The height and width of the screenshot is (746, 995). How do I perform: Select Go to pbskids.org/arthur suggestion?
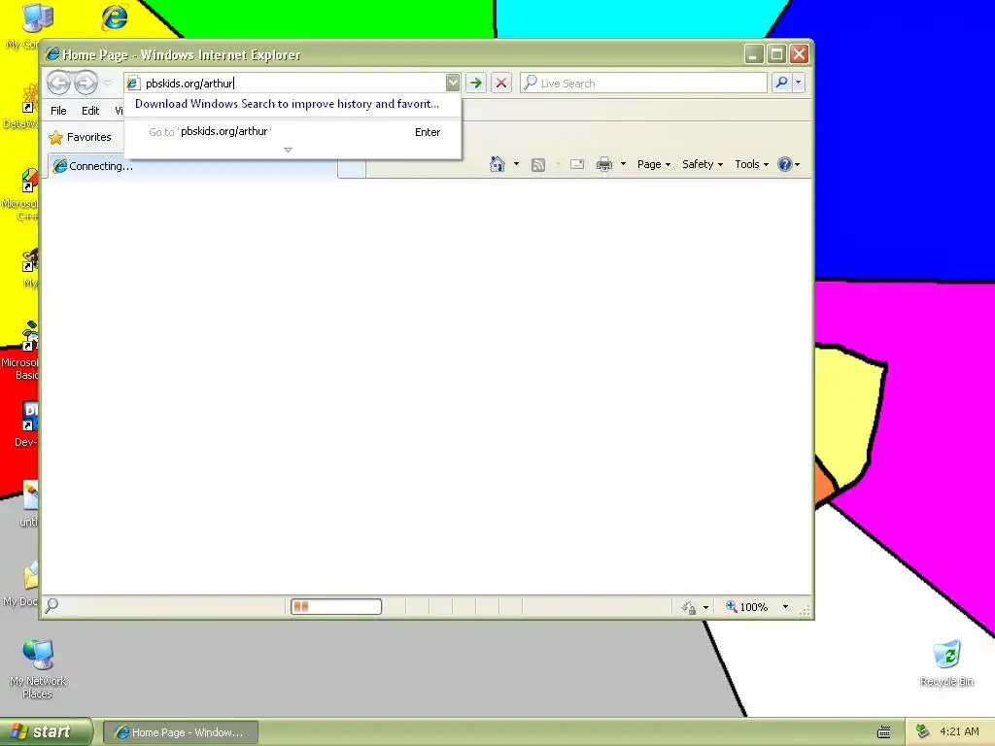(x=293, y=132)
